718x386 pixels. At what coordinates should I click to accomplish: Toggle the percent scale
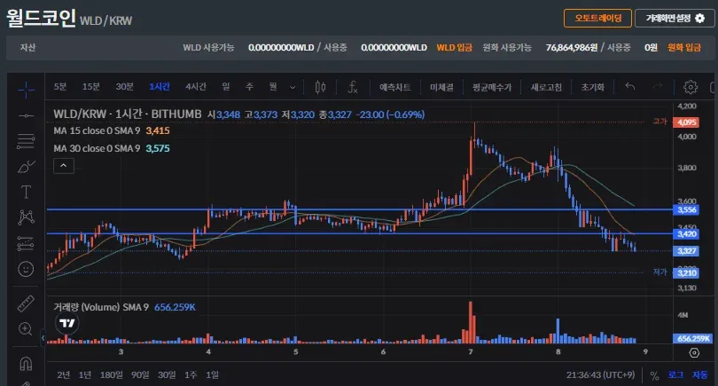(654, 375)
